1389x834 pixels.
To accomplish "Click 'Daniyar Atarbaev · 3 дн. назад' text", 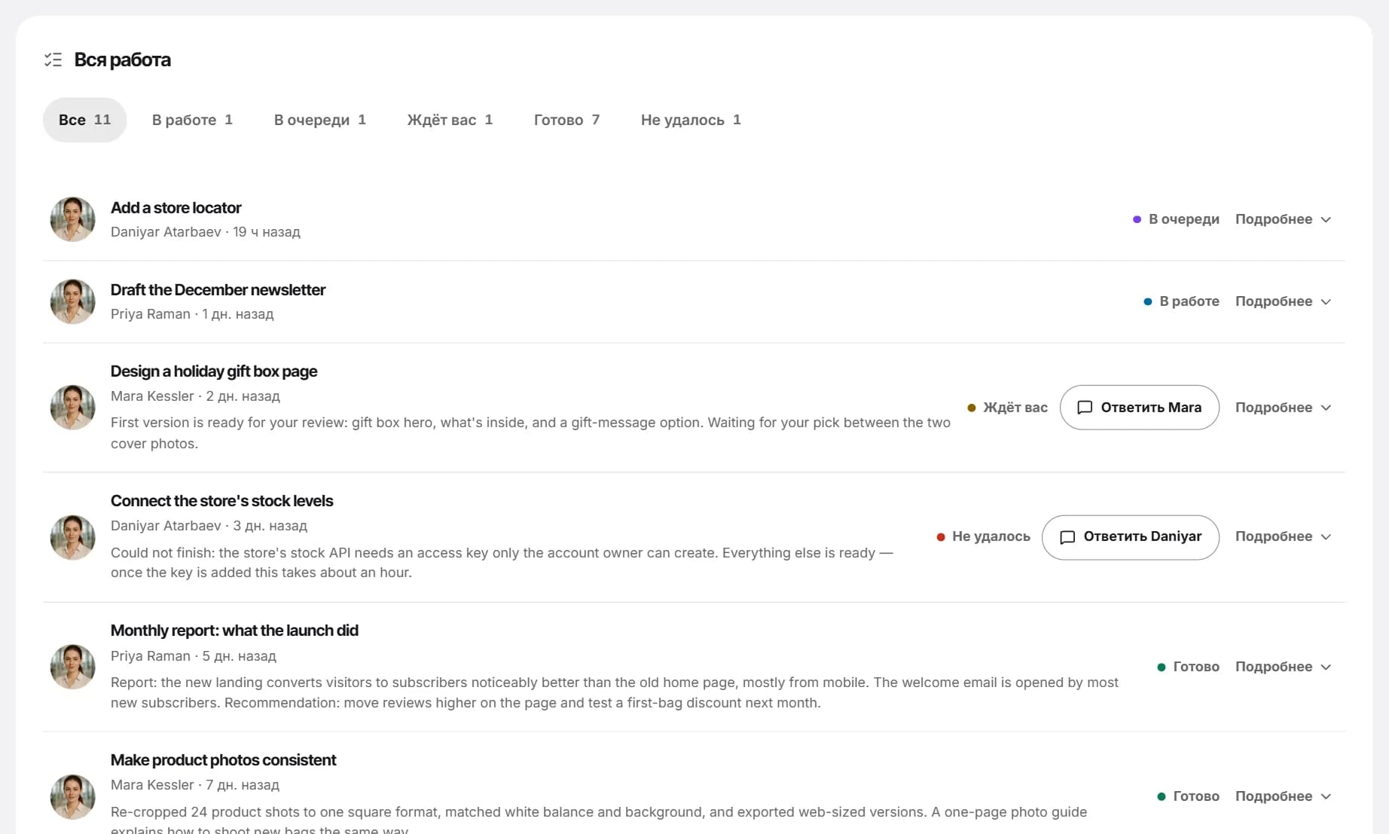I will click(209, 526).
